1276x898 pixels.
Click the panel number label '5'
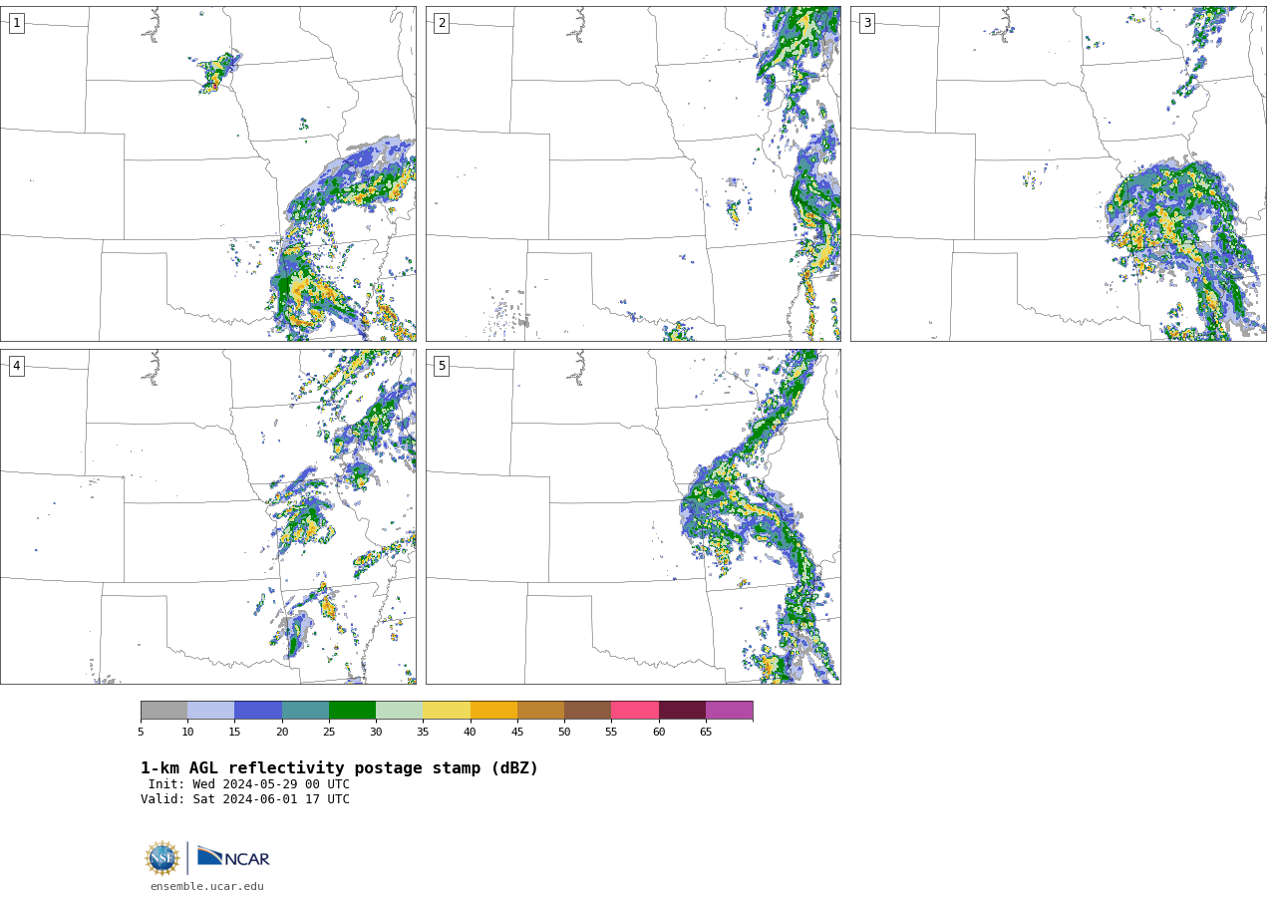[x=442, y=366]
